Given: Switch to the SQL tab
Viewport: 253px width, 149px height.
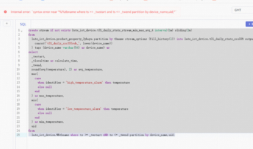Looking at the screenshot, I should pos(23,24).
